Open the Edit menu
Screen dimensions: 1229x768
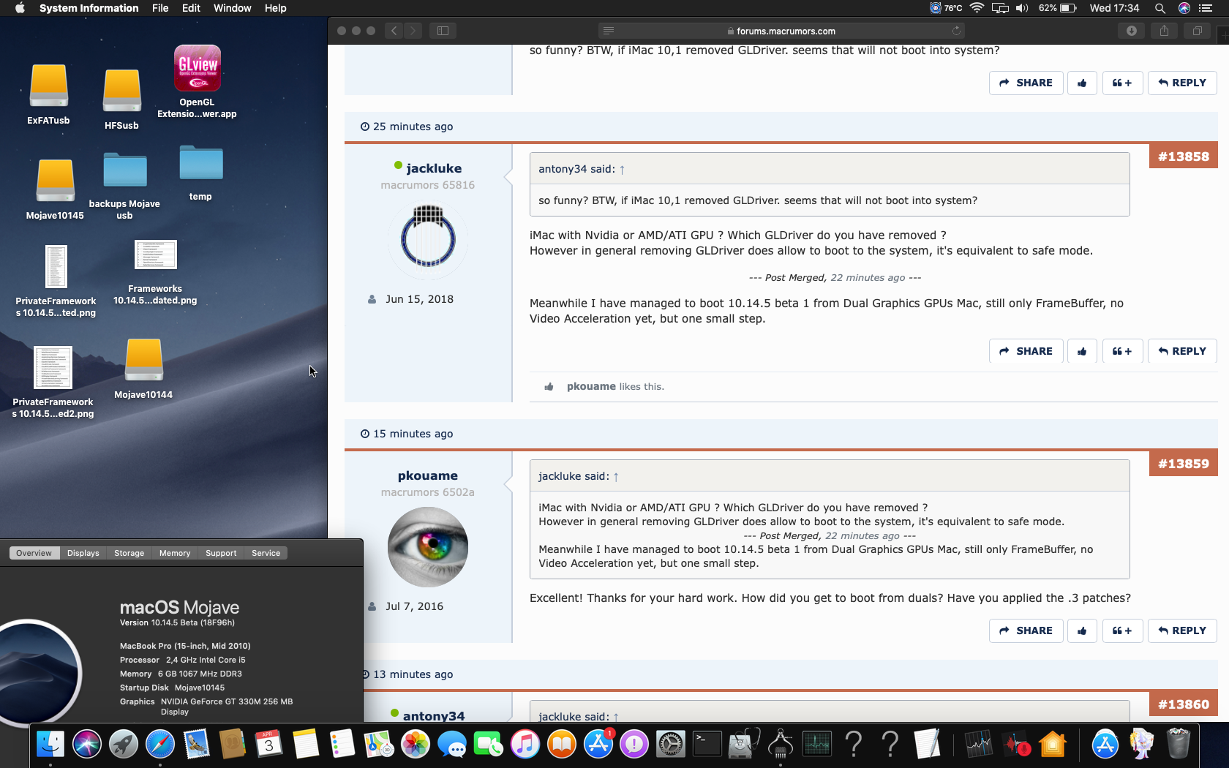click(191, 8)
